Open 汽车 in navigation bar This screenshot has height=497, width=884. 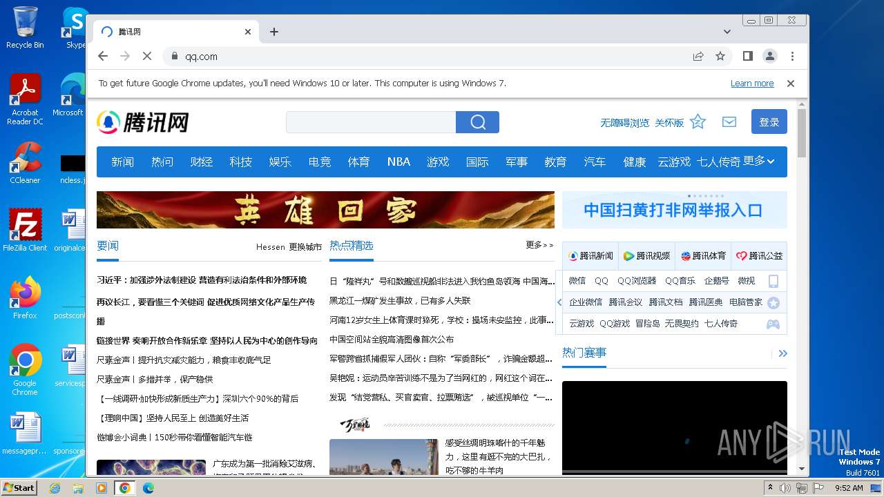pyautogui.click(x=595, y=162)
